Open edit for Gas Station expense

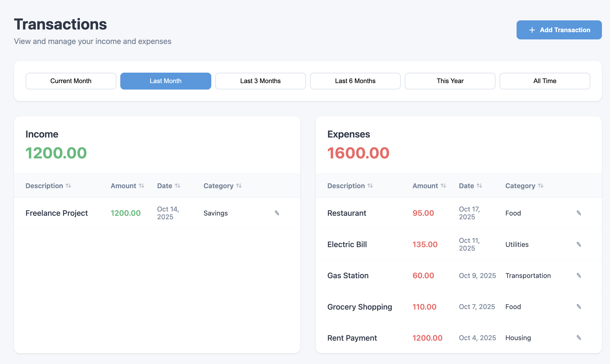(x=579, y=275)
